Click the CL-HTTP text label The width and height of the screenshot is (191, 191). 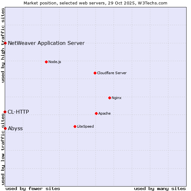pos(18,112)
